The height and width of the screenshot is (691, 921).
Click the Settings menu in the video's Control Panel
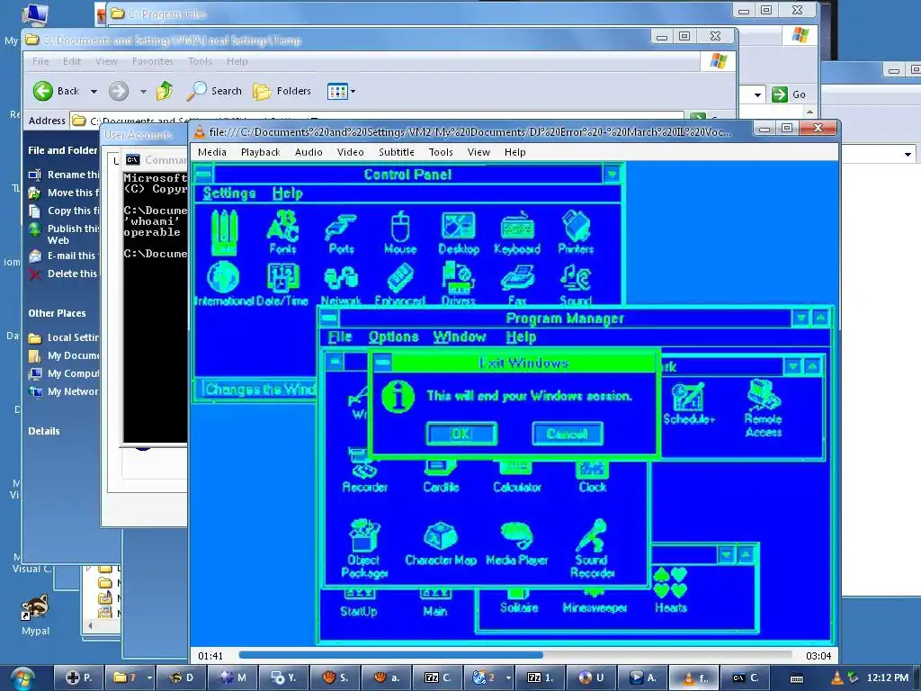[x=229, y=193]
